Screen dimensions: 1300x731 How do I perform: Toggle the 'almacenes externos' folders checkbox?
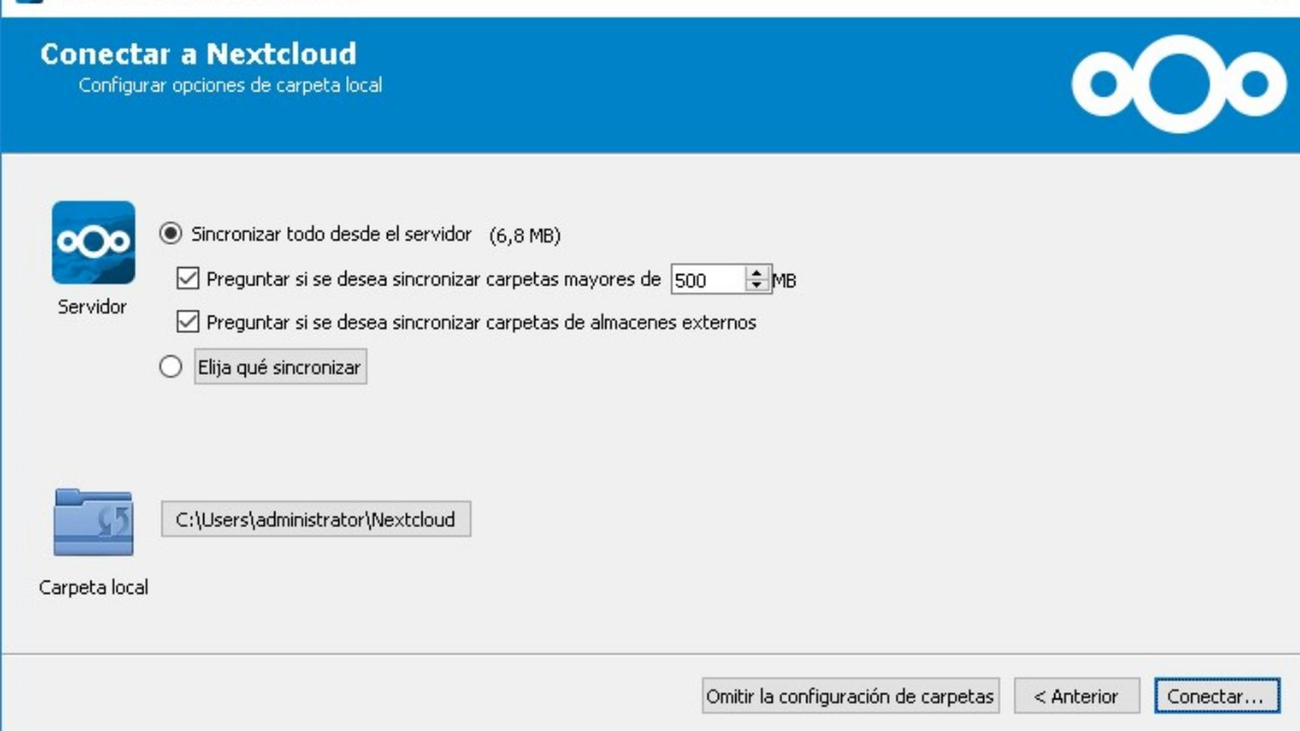coord(188,322)
